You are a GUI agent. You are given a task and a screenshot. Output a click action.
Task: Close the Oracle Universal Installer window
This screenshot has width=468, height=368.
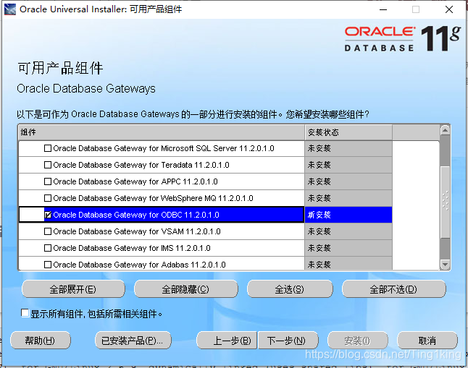pos(449,9)
